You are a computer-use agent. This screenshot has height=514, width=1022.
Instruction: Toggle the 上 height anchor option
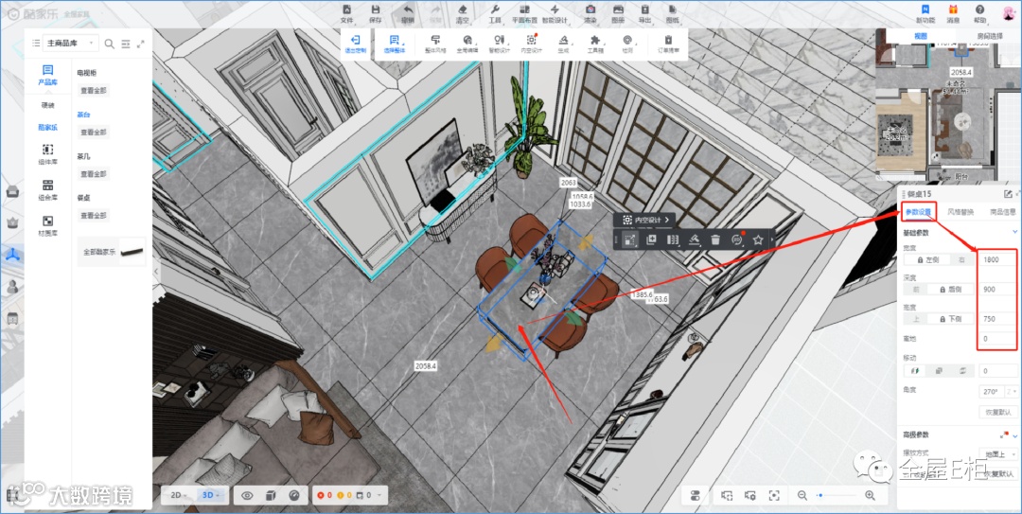pyautogui.click(x=914, y=318)
